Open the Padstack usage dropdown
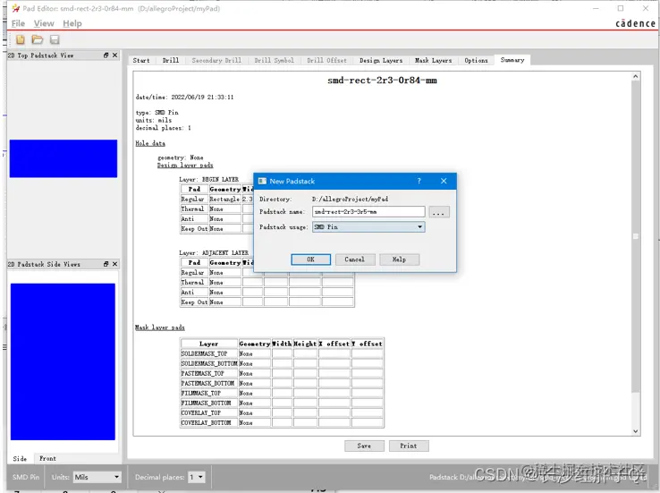This screenshot has height=493, width=660. tap(368, 227)
